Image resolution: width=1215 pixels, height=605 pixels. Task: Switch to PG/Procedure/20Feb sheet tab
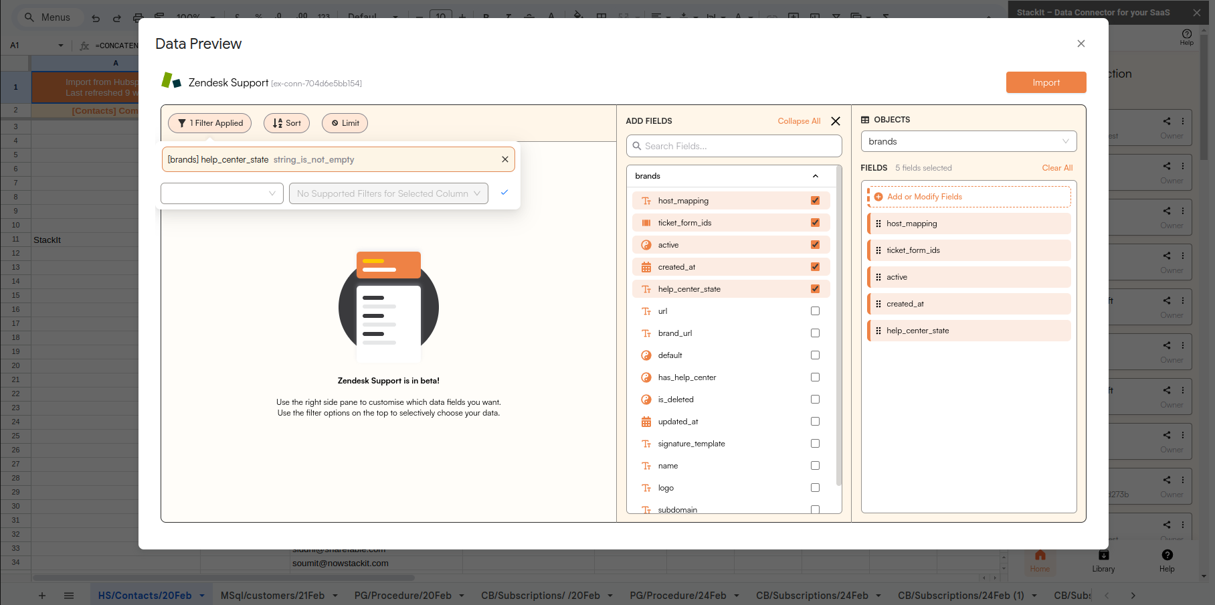pos(403,596)
